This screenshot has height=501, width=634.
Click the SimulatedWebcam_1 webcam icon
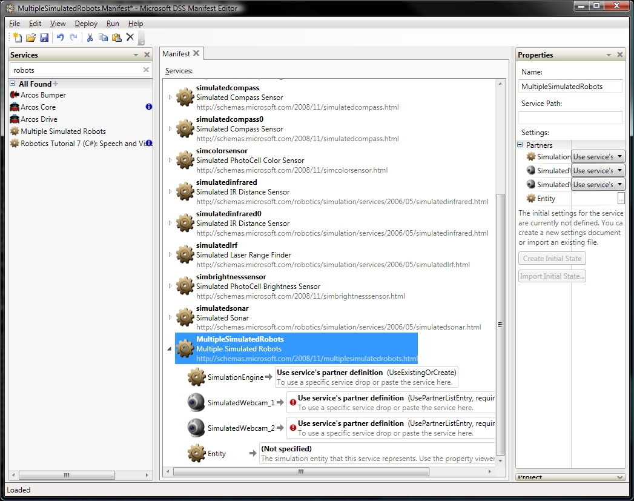click(196, 402)
